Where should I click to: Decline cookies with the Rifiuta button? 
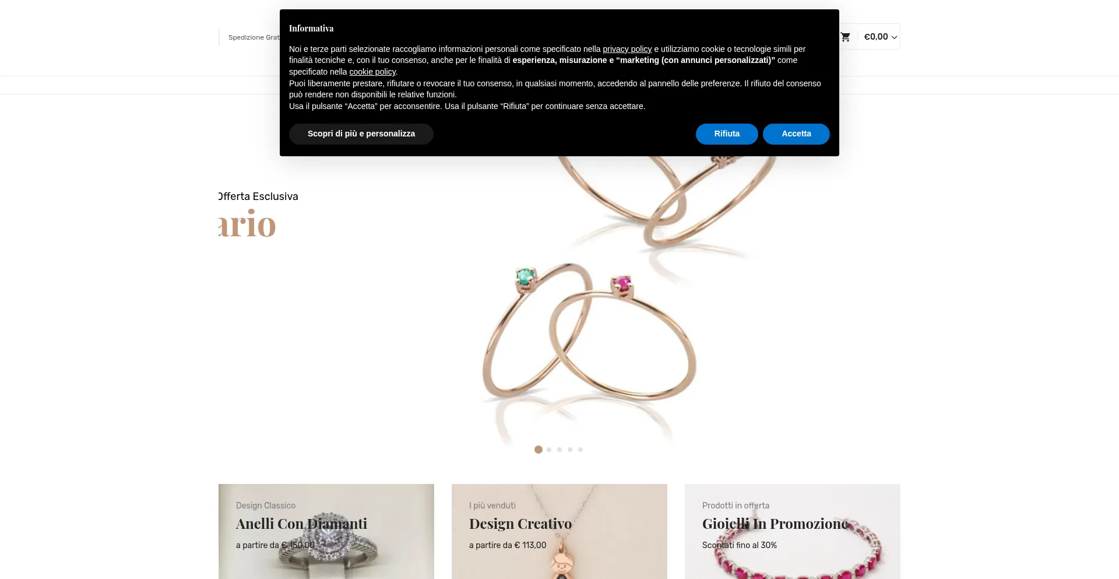coord(727,134)
